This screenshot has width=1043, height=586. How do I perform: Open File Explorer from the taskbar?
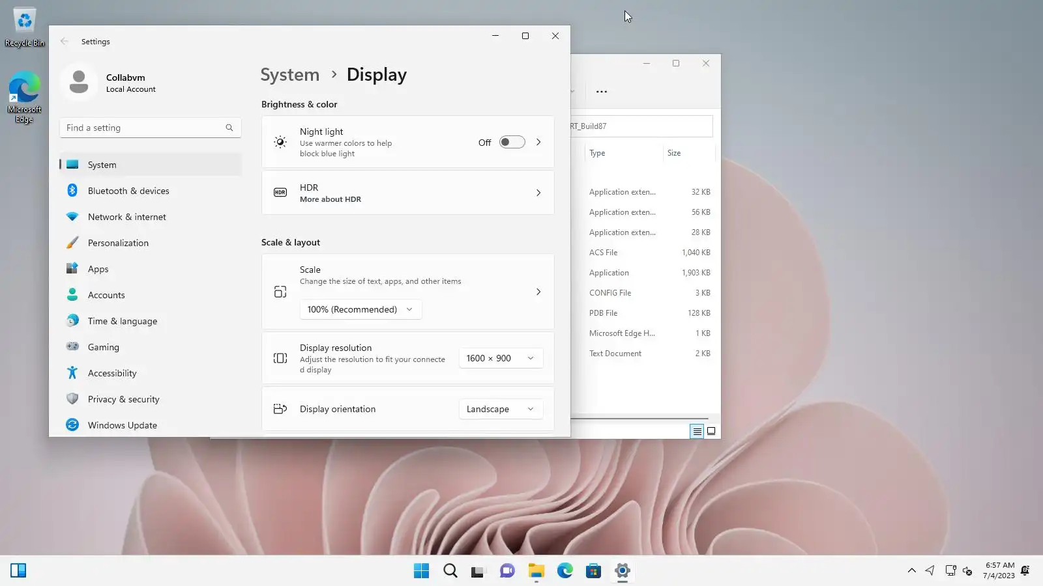[536, 571]
